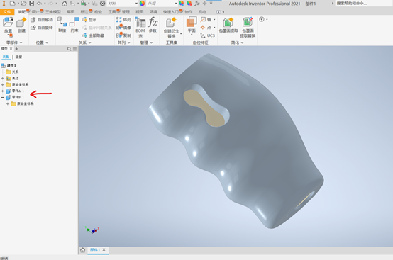The width and height of the screenshot is (393, 260).
Task: Click the UCS tool
Action: [x=208, y=35]
